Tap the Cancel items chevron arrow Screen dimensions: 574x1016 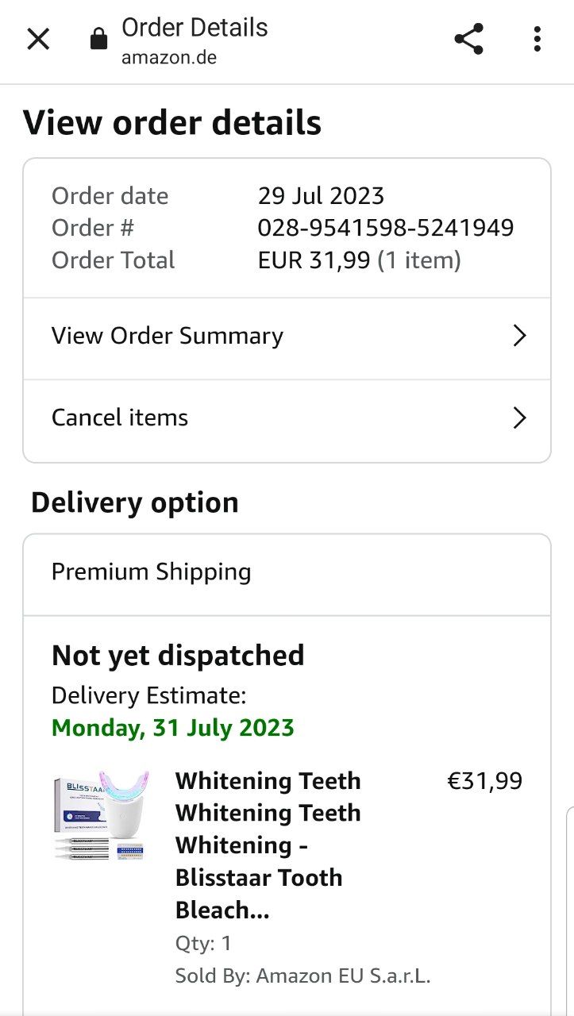point(519,418)
